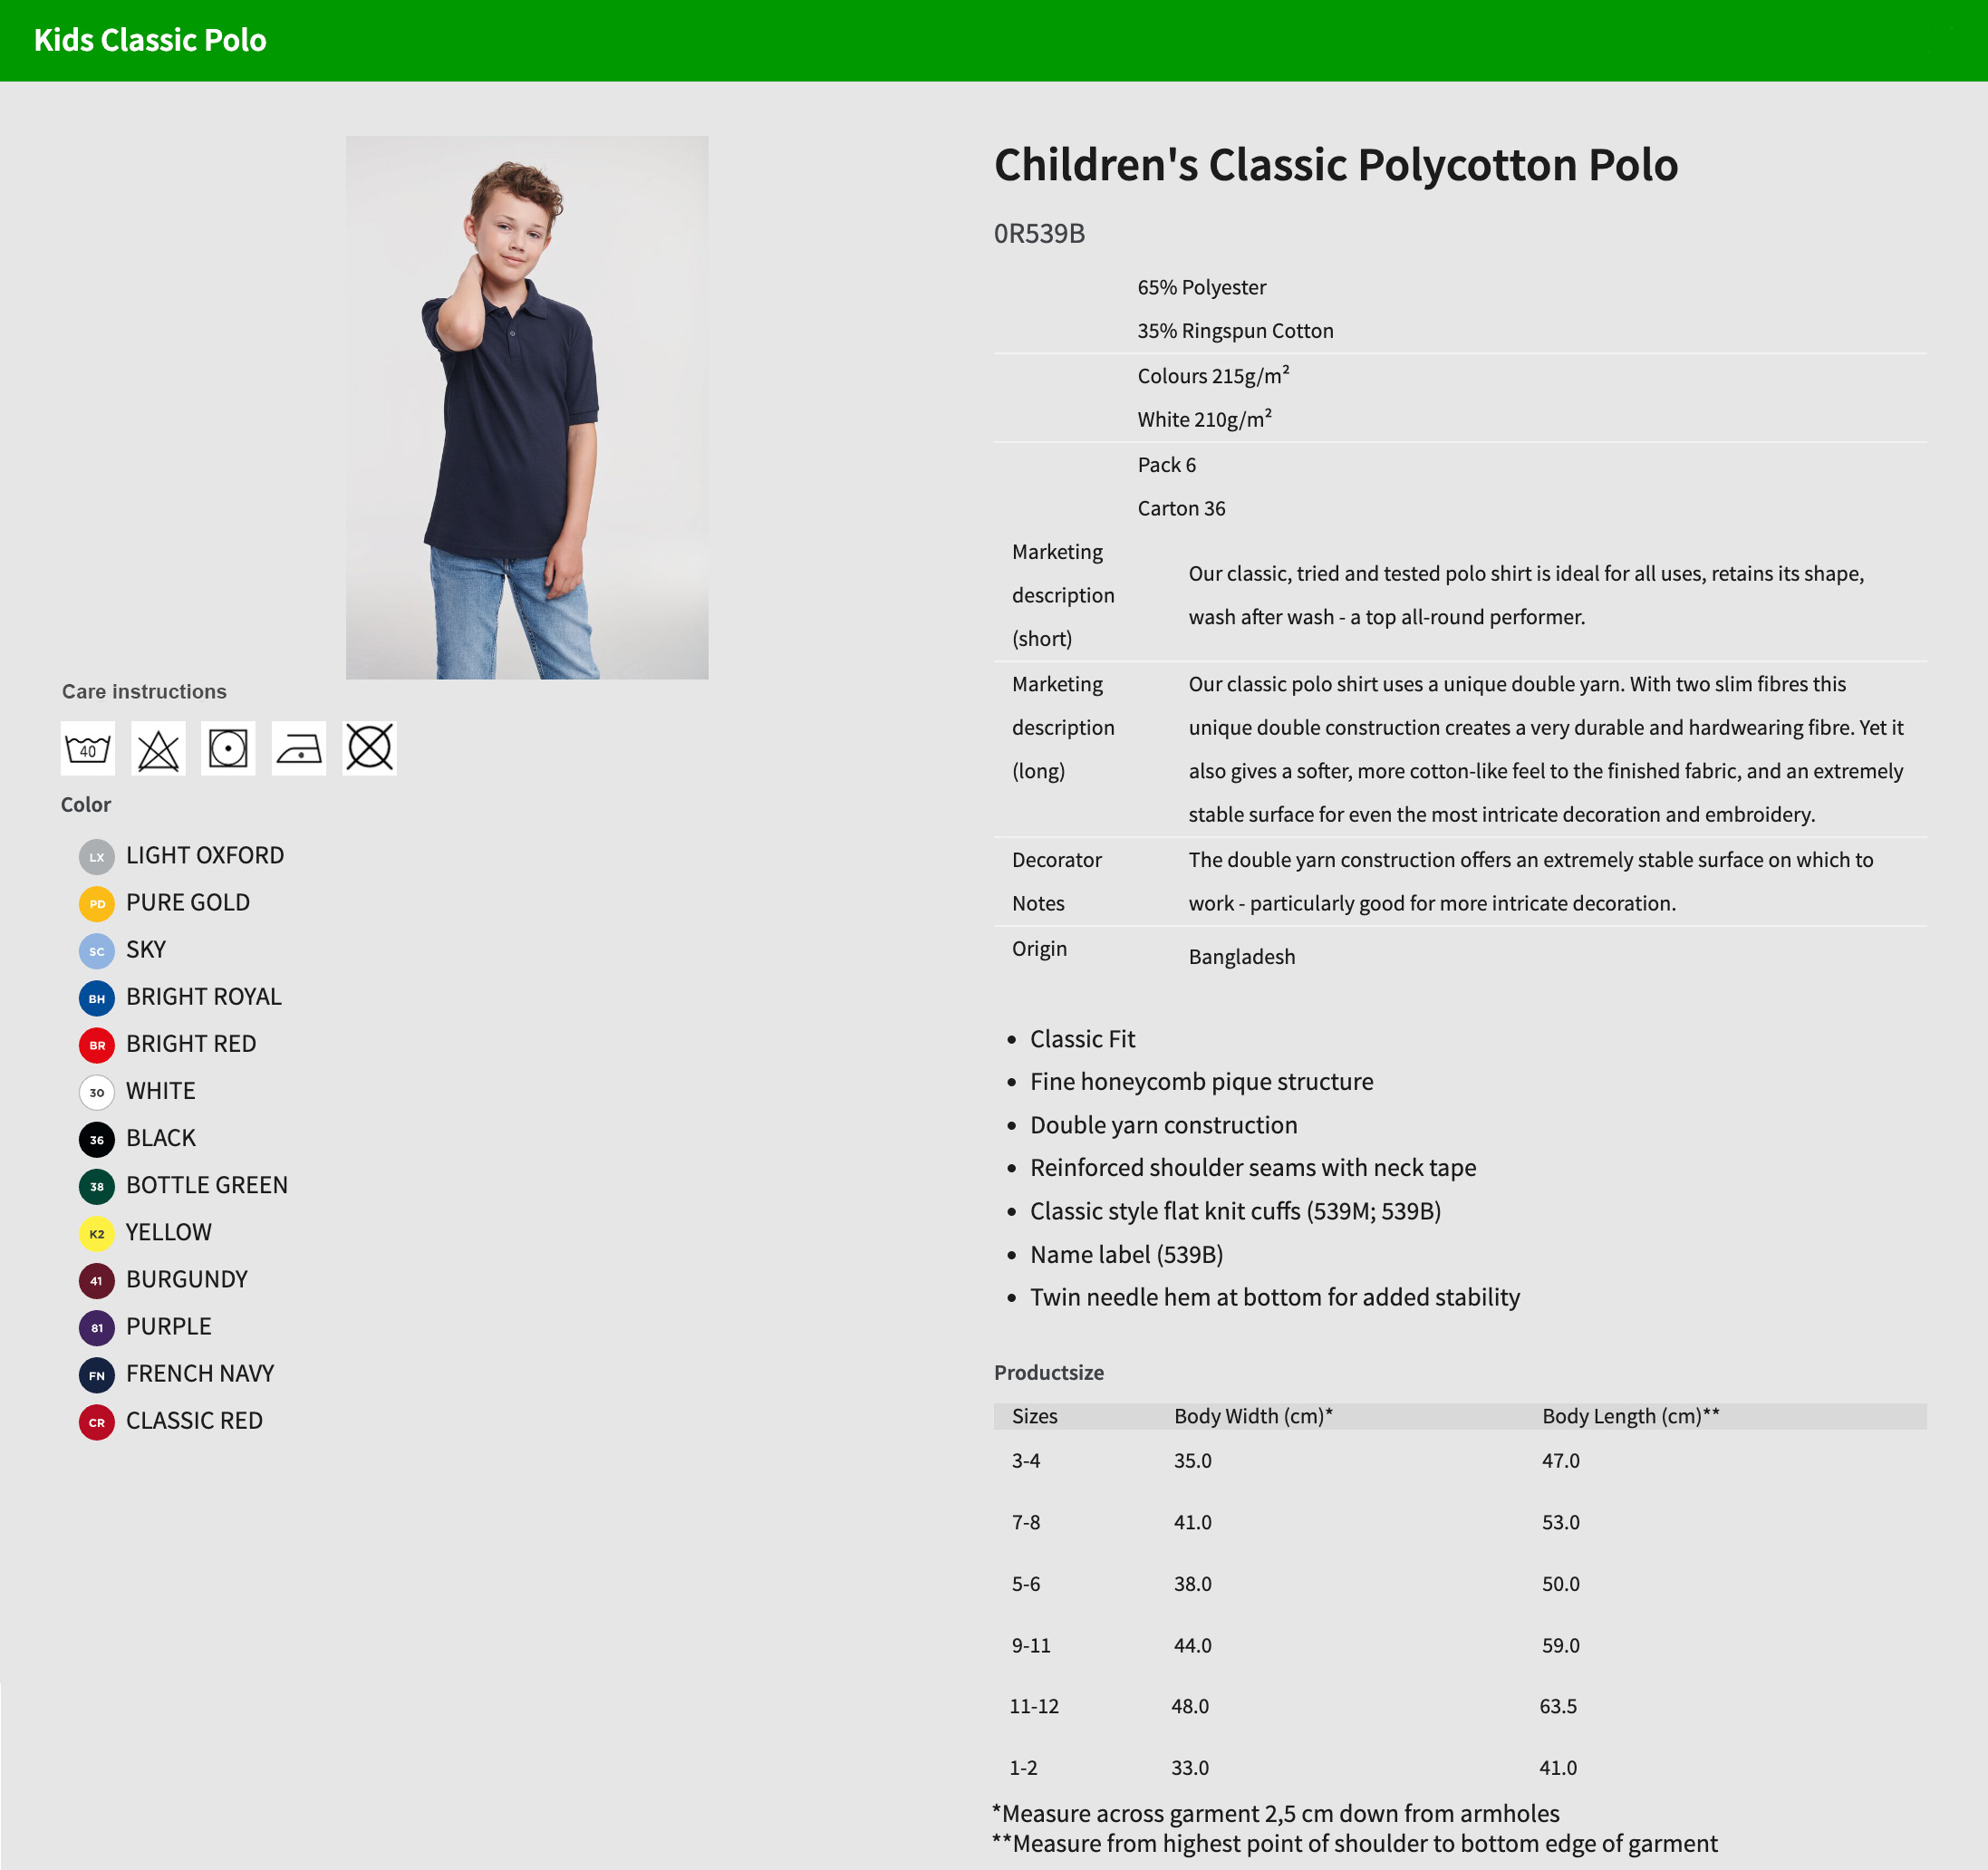Select the Black color swatch
Image resolution: width=1988 pixels, height=1870 pixels.
pyautogui.click(x=97, y=1139)
